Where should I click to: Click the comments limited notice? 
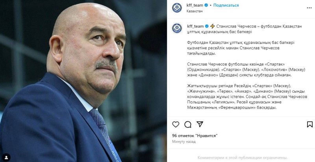(x=243, y=157)
